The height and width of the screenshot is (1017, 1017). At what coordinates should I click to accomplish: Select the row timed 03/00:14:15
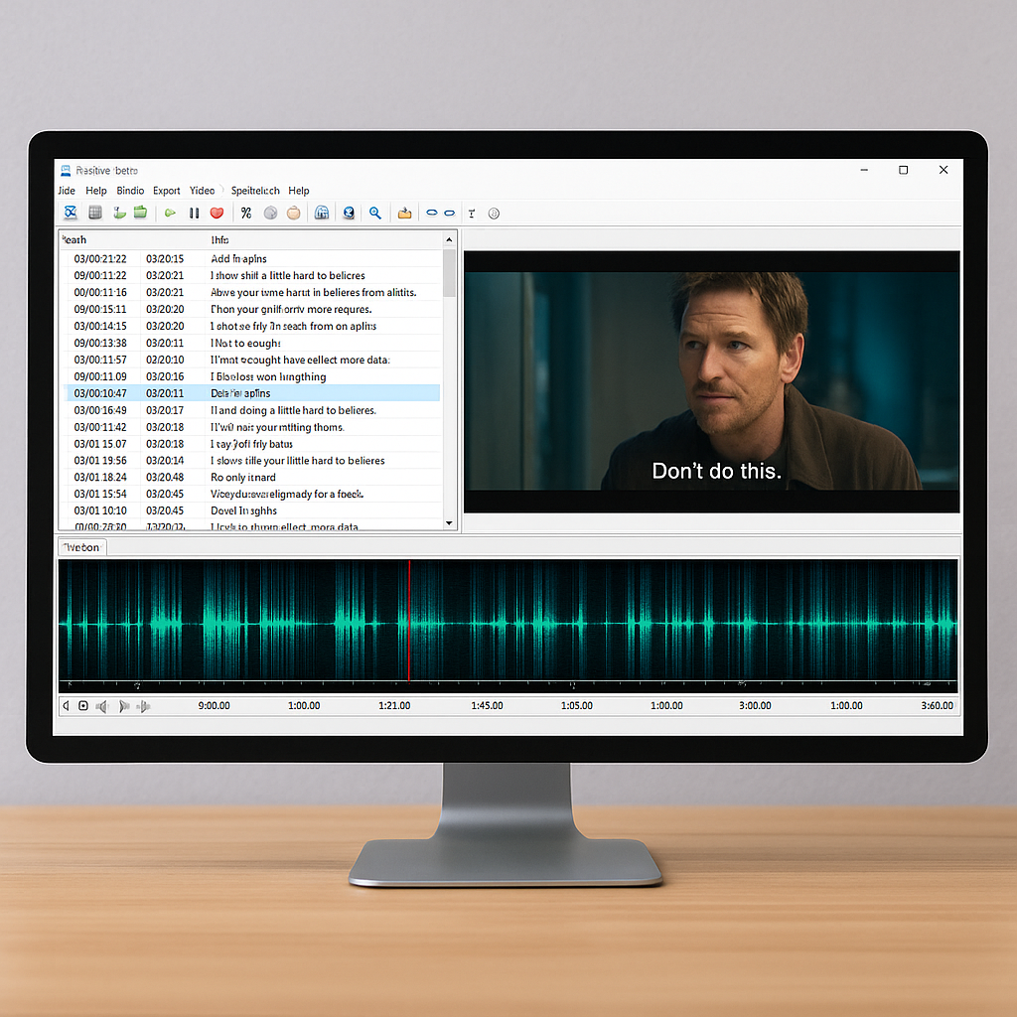(253, 326)
